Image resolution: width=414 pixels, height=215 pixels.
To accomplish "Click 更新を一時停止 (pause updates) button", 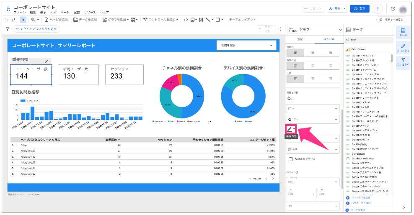I will [x=391, y=20].
